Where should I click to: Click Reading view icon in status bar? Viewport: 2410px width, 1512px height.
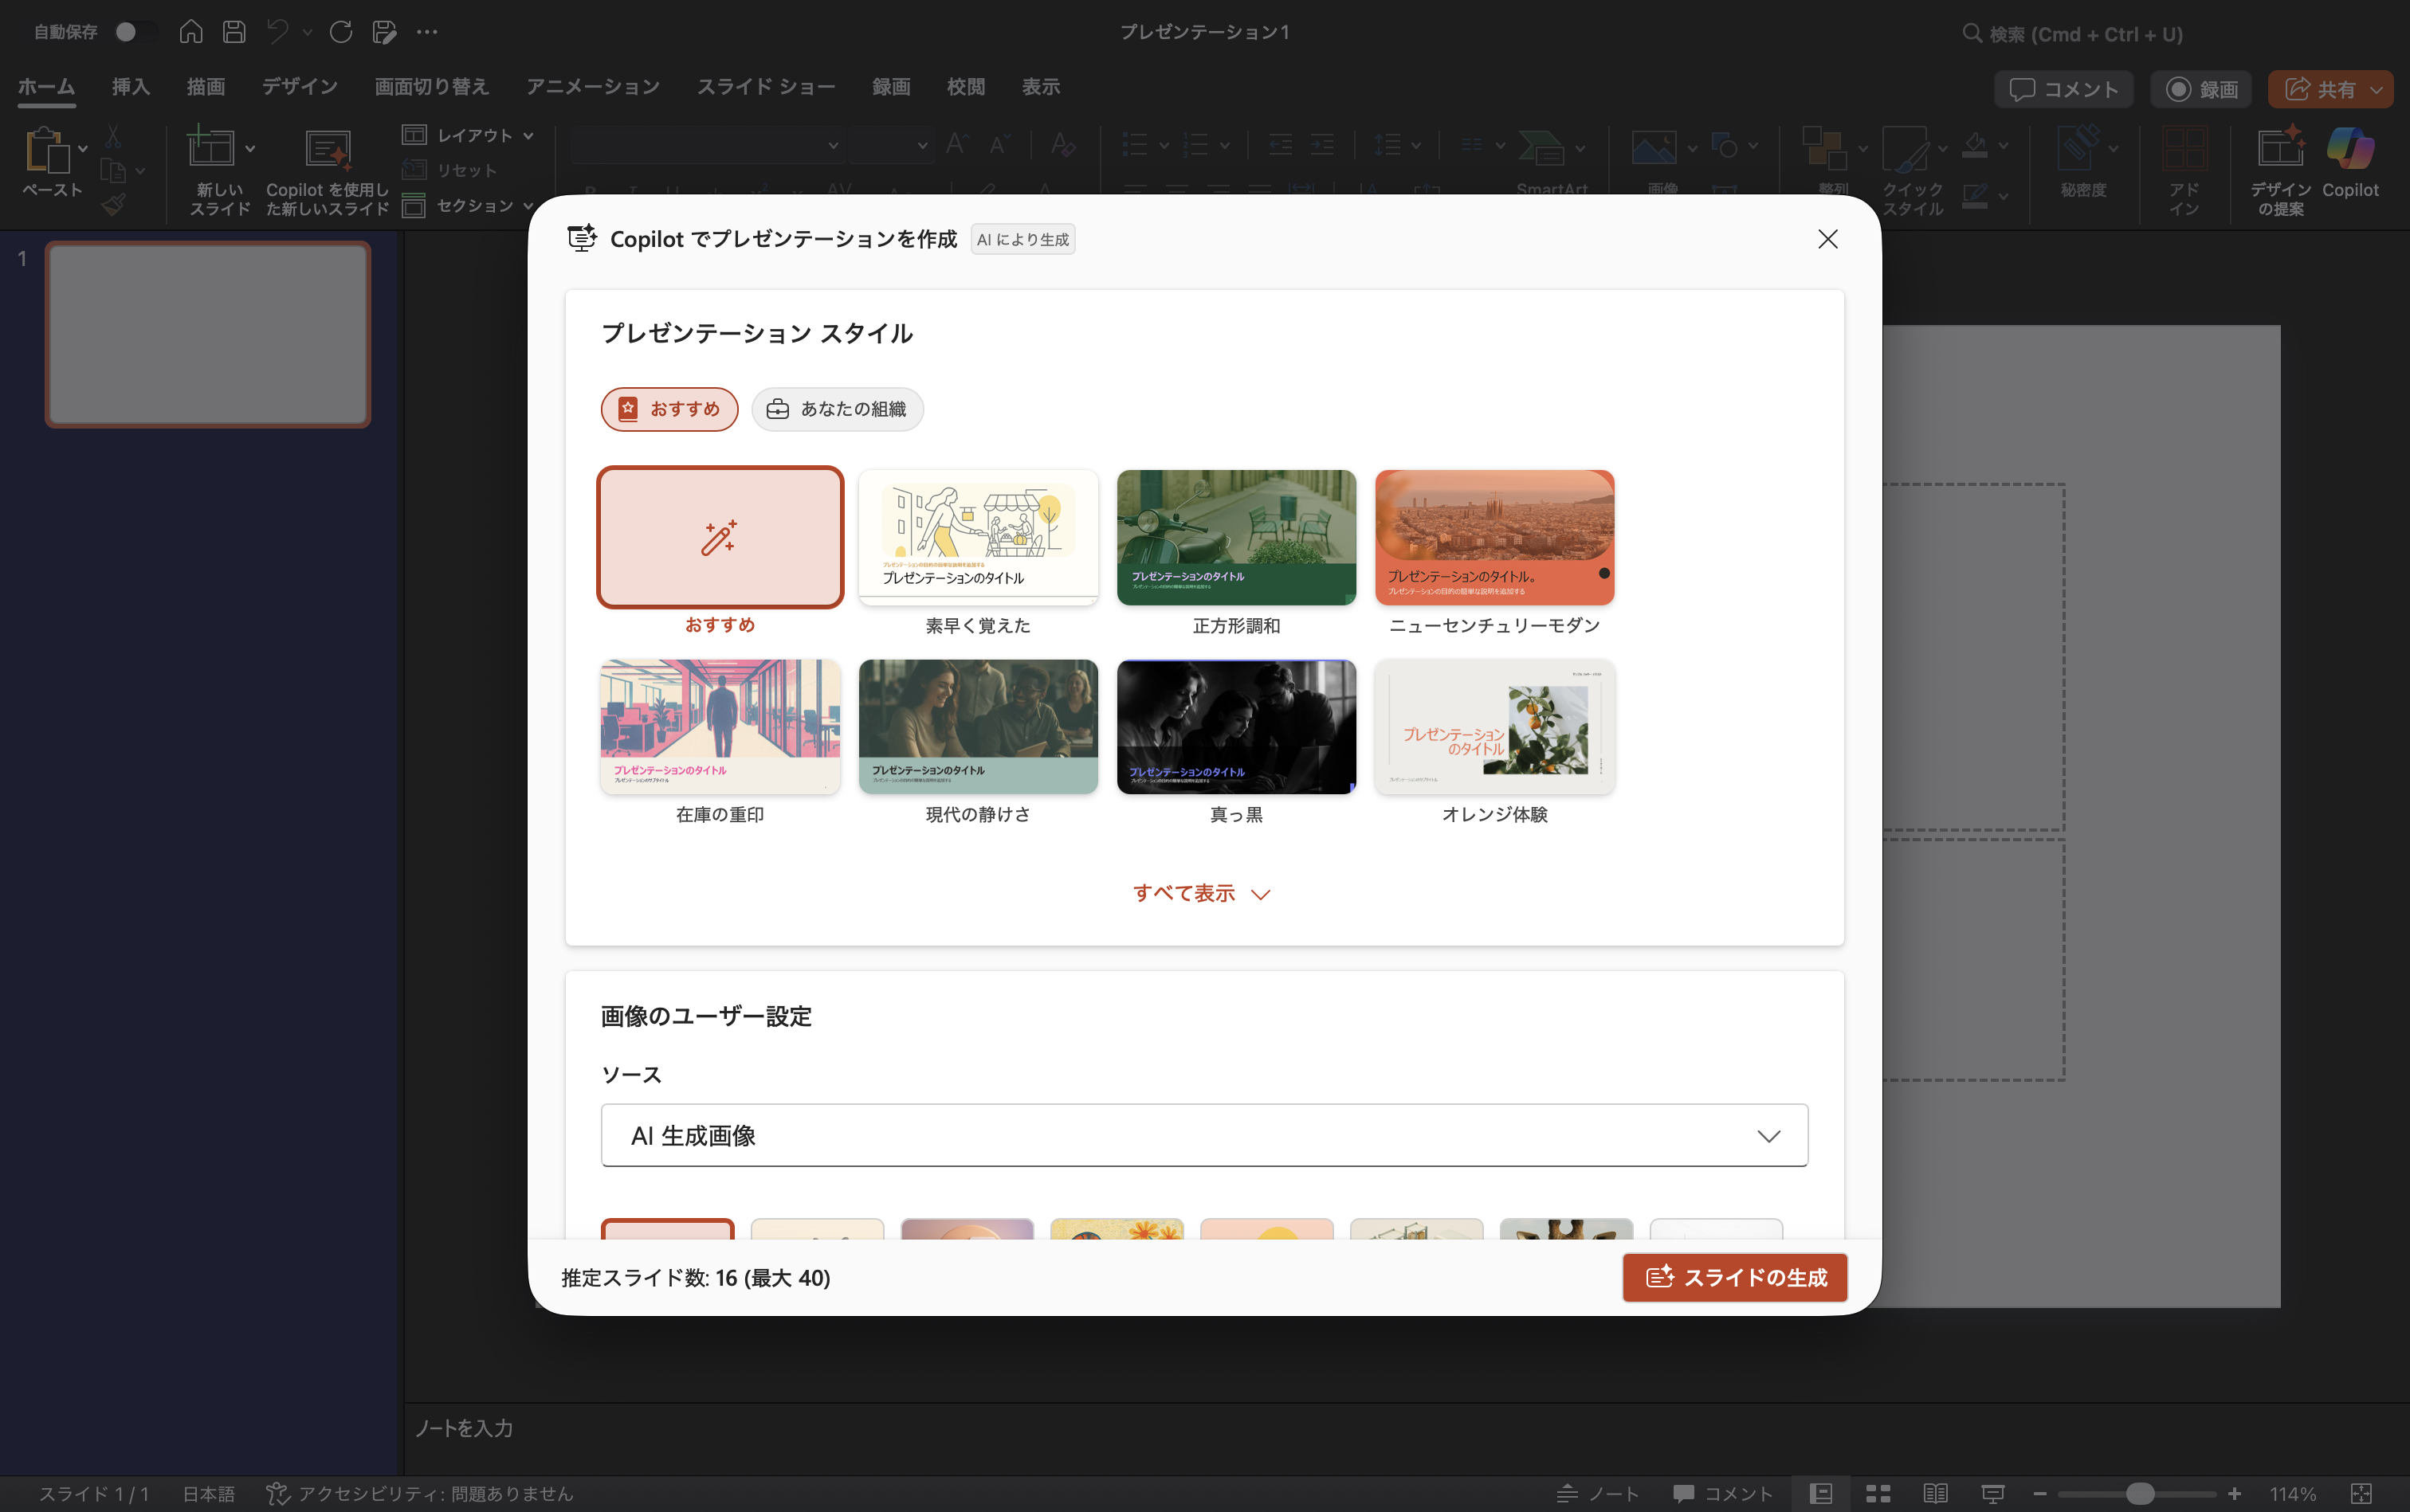click(1935, 1493)
